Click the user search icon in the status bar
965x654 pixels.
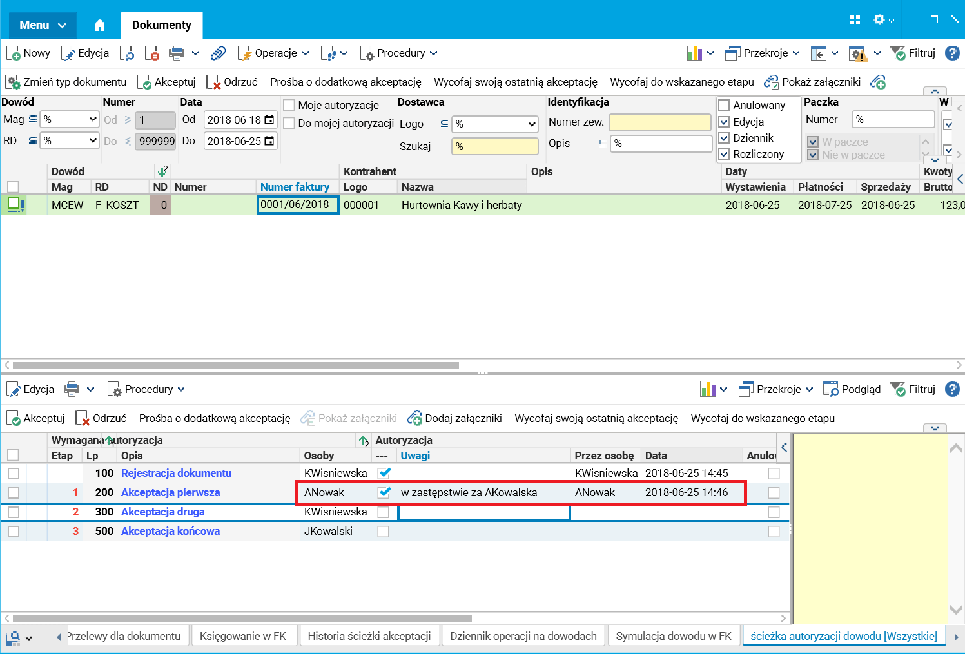click(x=14, y=638)
